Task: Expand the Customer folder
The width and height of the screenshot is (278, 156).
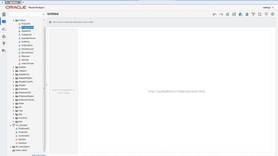Action: [x=13, y=118]
